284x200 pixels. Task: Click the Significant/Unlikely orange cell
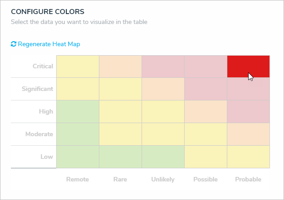tap(163, 89)
